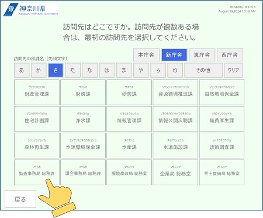
Task: Choose the 砂防課 department
Action: tap(129, 92)
